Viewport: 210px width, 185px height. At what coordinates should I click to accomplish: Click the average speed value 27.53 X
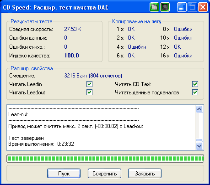pyautogui.click(x=73, y=29)
